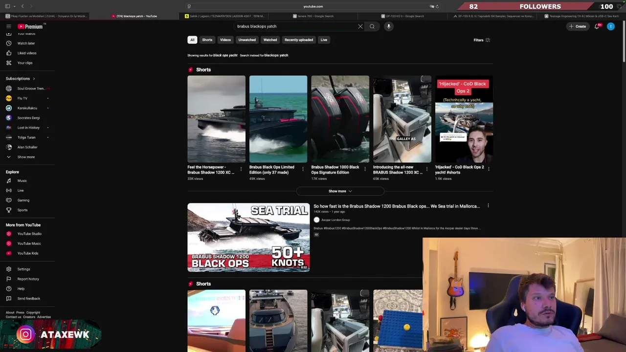Open options for the Hijacked CoD short
626x352 pixels.
pos(489,169)
